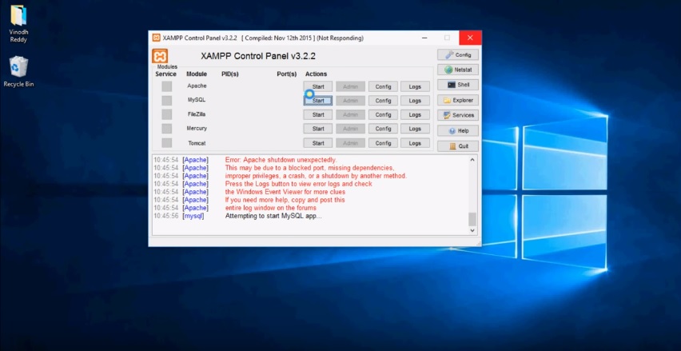
Task: Click the 'Apache' module label
Action: point(197,86)
